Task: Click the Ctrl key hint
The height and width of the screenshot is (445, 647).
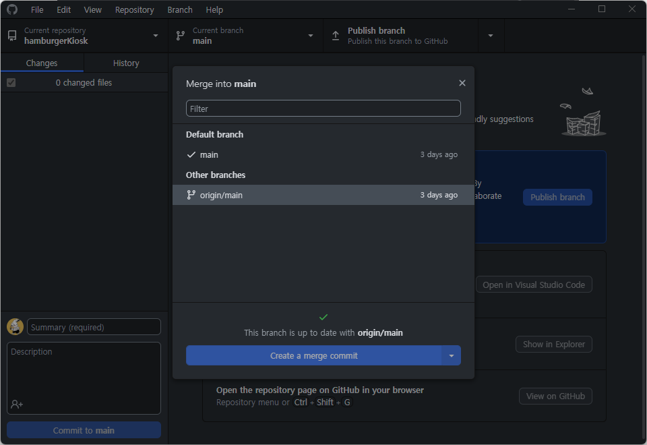Action: coord(301,402)
